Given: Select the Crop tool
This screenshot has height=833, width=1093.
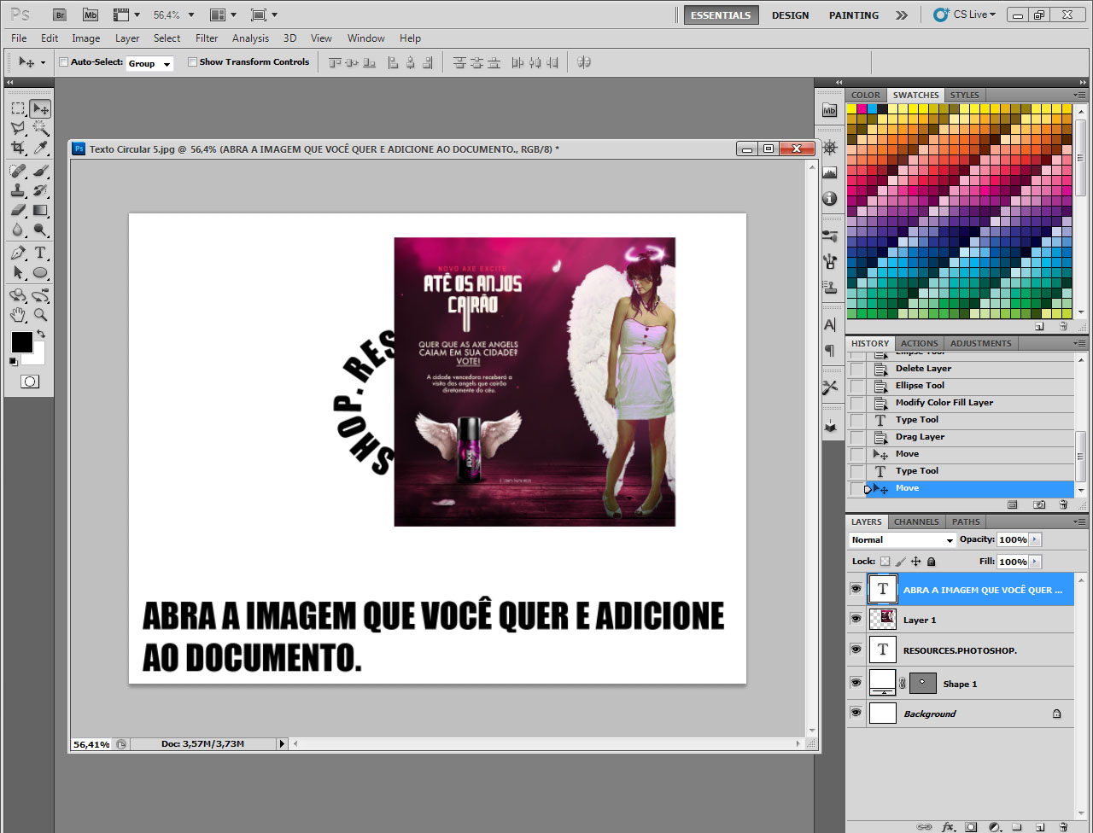Looking at the screenshot, I should (x=18, y=148).
